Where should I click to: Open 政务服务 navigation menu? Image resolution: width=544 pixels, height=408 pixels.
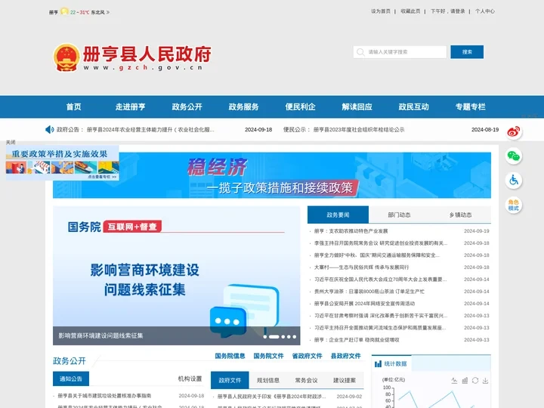(243, 107)
